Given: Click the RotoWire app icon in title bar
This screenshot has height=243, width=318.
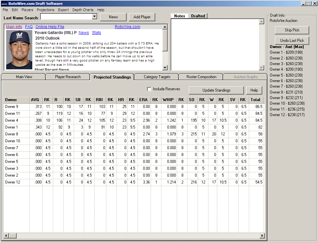Looking at the screenshot, I should pyautogui.click(x=4, y=4).
